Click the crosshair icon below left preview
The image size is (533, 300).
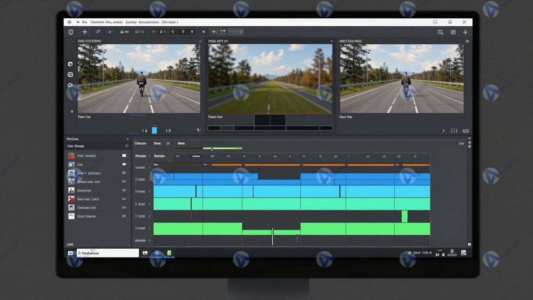[x=198, y=130]
